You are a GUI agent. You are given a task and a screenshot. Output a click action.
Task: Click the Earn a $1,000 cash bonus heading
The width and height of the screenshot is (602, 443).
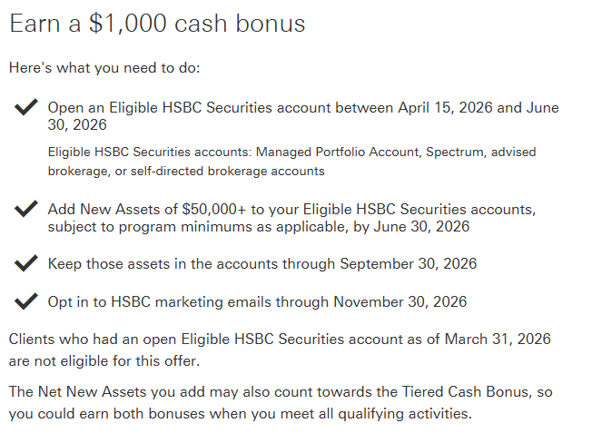[157, 25]
